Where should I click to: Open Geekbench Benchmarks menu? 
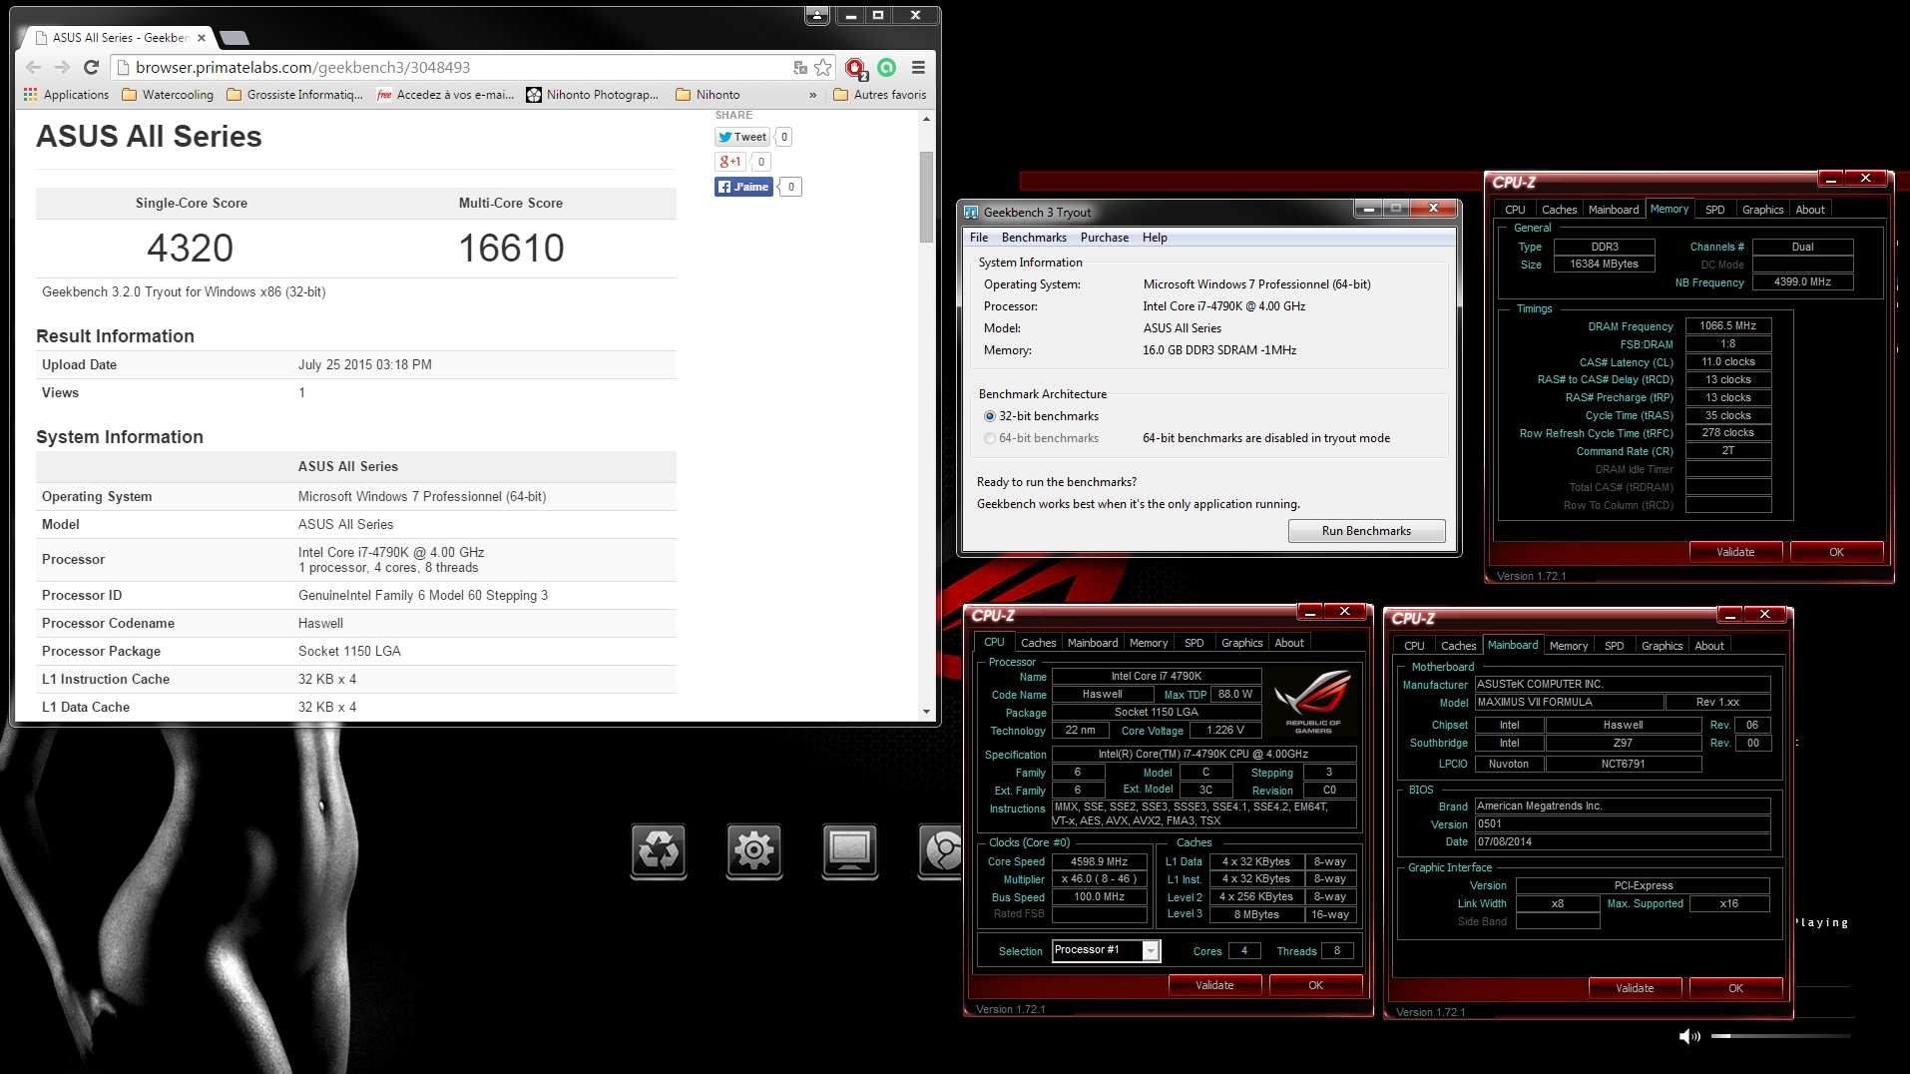coord(1034,238)
